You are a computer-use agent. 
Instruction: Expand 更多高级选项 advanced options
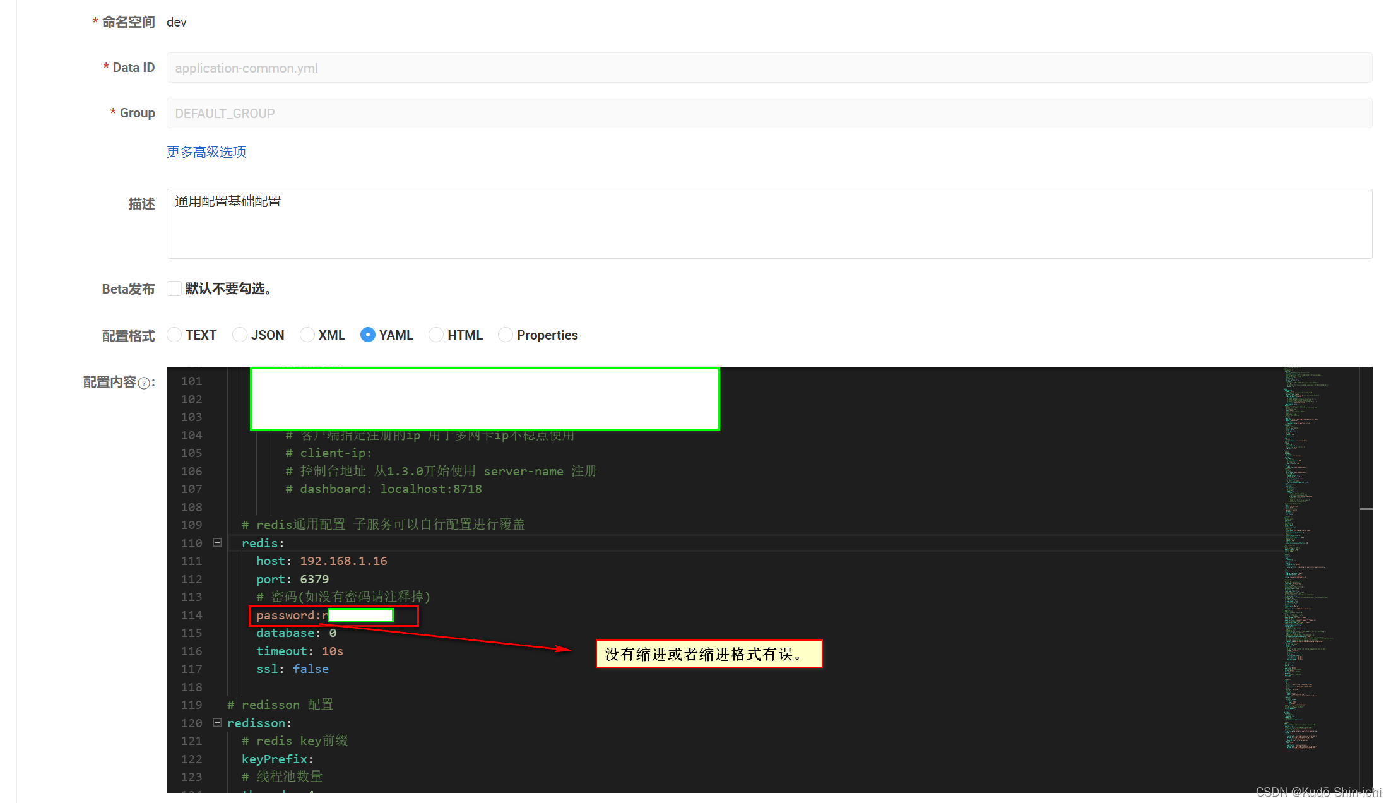pos(206,152)
